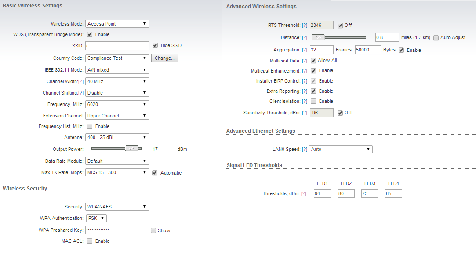Expand the Frequency, MHz dropdown

point(117,104)
